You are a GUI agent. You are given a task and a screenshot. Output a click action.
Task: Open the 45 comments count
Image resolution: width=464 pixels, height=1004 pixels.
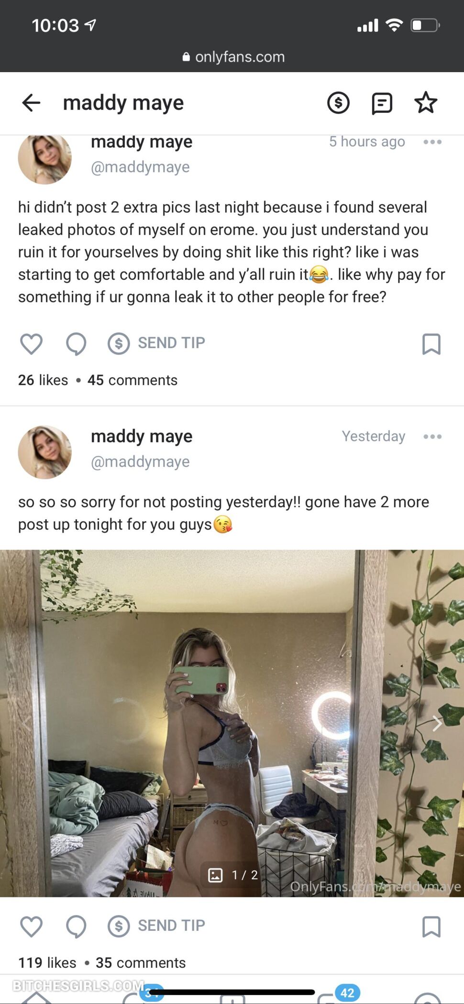(x=133, y=380)
